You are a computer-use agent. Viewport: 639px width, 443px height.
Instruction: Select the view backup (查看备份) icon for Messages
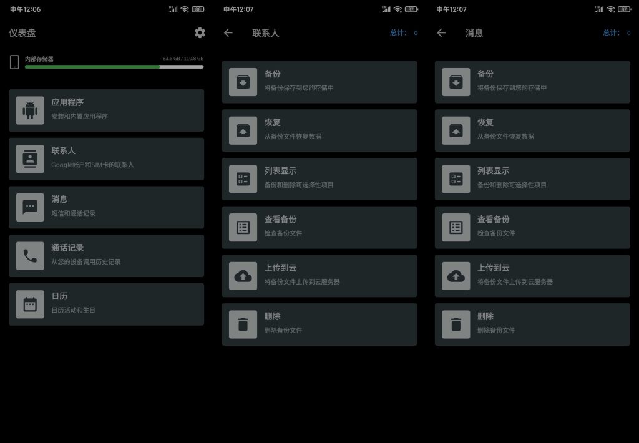click(456, 227)
